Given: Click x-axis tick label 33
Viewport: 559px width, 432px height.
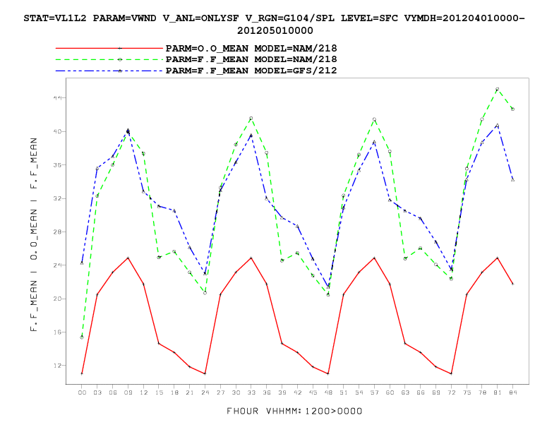Looking at the screenshot, I should pos(251,392).
